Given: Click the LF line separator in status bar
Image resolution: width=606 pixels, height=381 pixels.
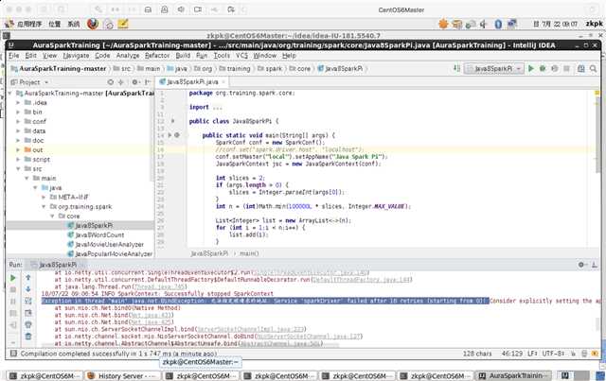Looking at the screenshot, I should pyautogui.click(x=532, y=354).
